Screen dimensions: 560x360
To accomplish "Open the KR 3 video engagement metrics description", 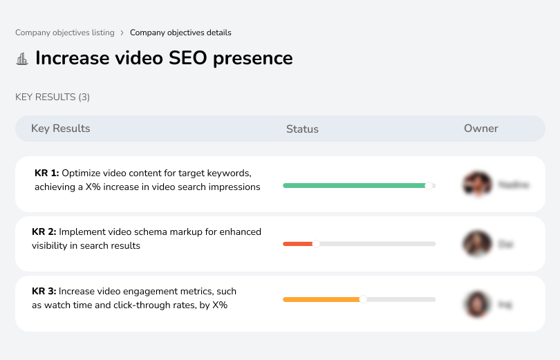I will coord(134,298).
